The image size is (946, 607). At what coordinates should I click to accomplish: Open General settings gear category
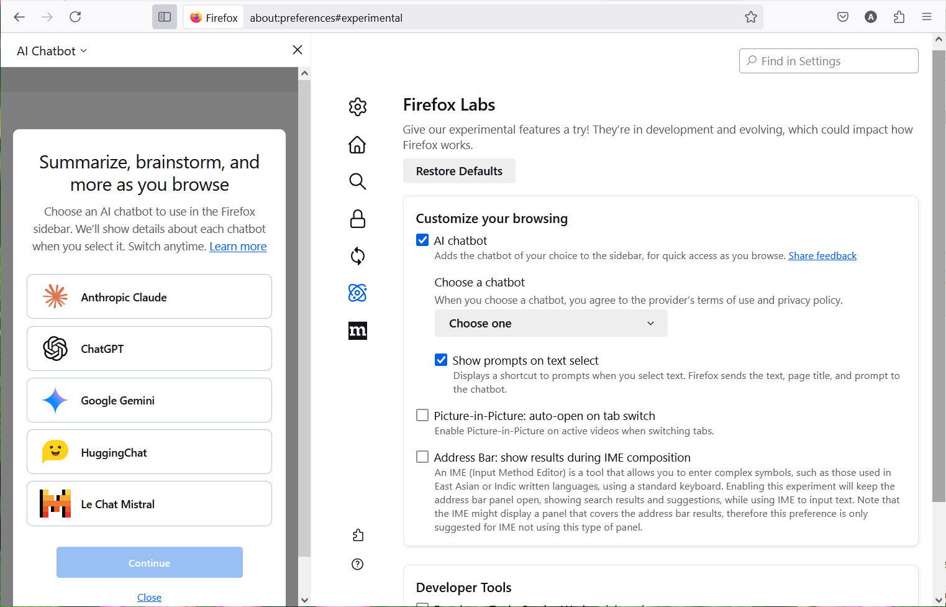[358, 107]
